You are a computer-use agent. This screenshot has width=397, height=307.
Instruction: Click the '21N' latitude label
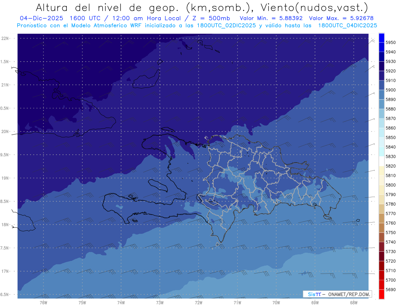point(6,85)
